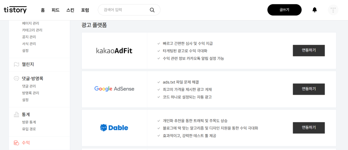
Task: Open 댓글 관리 in sidebar
Action: (29, 86)
